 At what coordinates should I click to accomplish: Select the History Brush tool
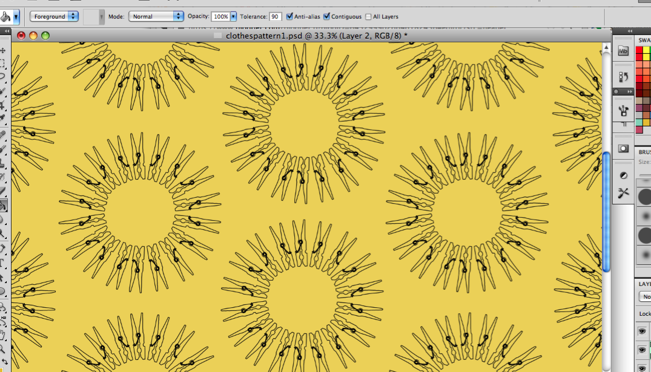[3, 177]
